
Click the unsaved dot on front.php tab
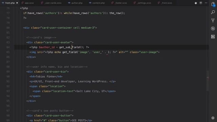point(17,3)
